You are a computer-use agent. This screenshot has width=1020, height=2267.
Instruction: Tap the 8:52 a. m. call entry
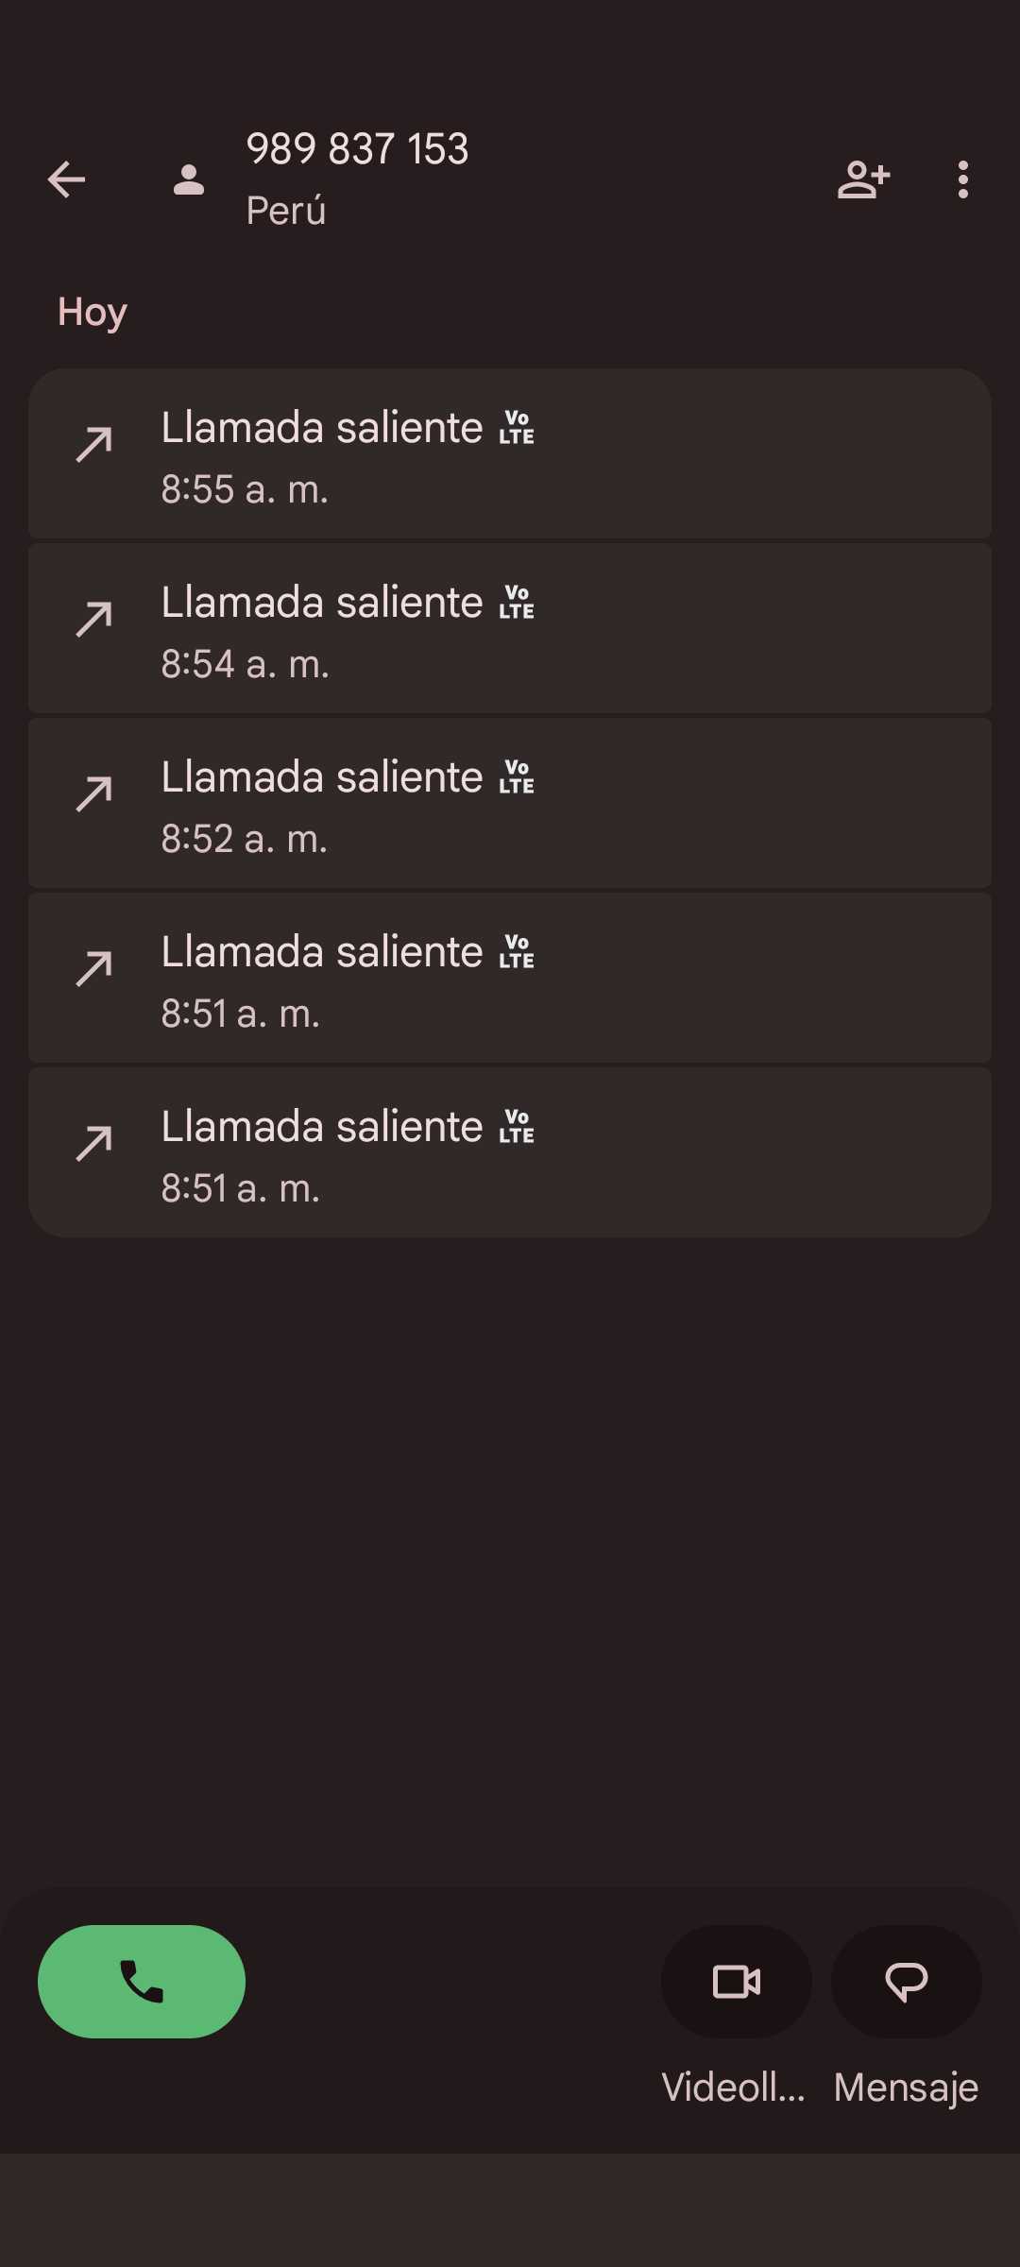tap(510, 804)
